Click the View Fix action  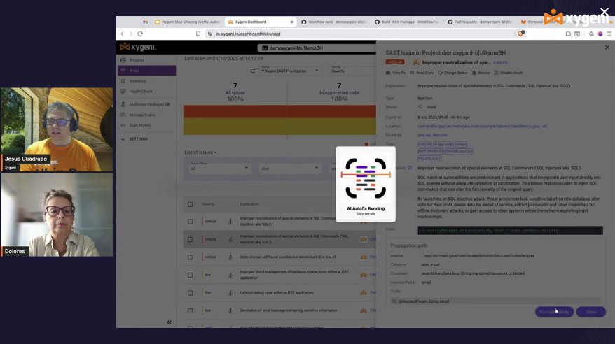coord(395,73)
